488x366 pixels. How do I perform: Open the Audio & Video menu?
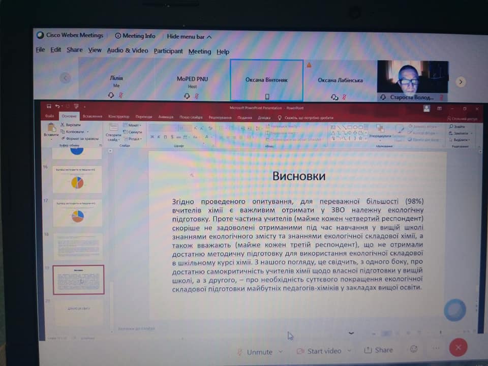click(x=128, y=51)
